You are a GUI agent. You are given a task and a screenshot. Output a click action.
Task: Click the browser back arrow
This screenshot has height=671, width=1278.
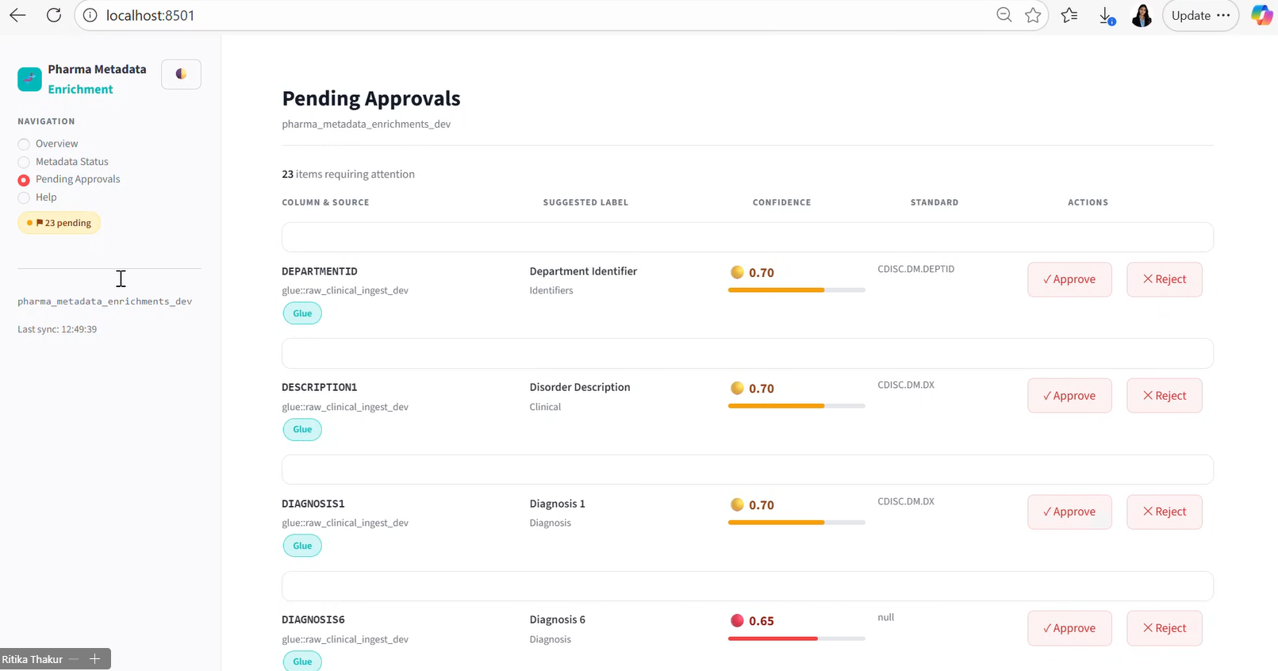(x=17, y=15)
